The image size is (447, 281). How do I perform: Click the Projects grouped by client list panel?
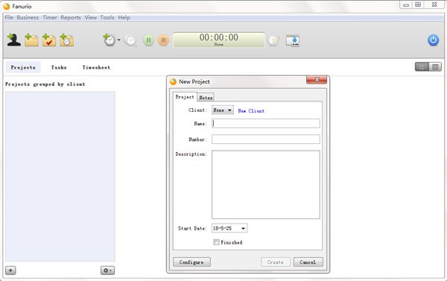[x=60, y=177]
